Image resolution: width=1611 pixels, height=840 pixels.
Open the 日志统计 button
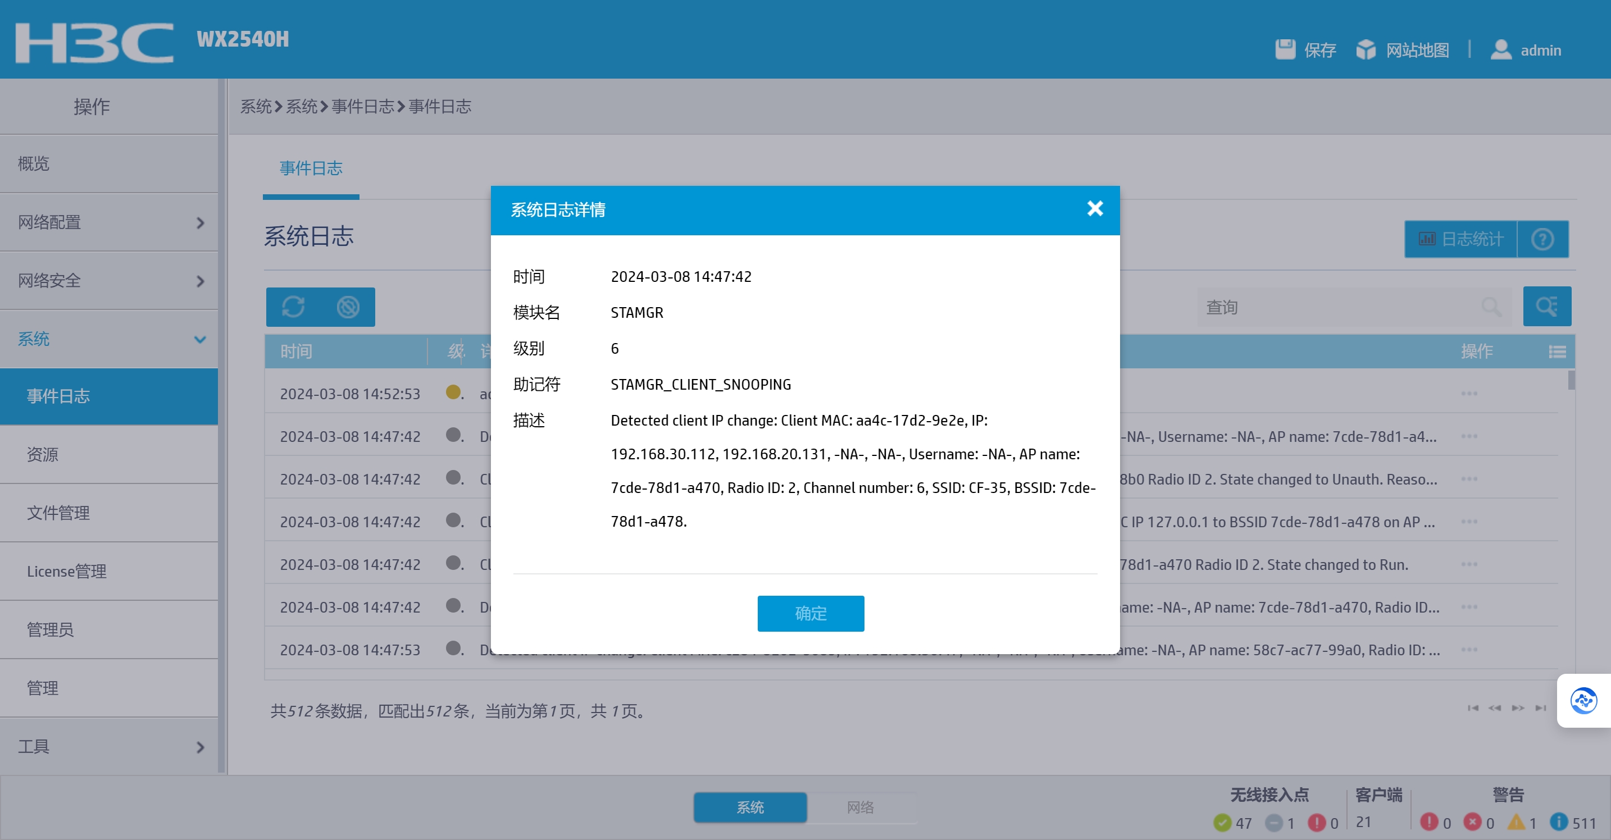(x=1461, y=239)
